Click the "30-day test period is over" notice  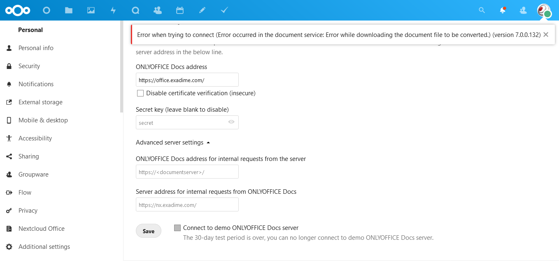pyautogui.click(x=308, y=238)
